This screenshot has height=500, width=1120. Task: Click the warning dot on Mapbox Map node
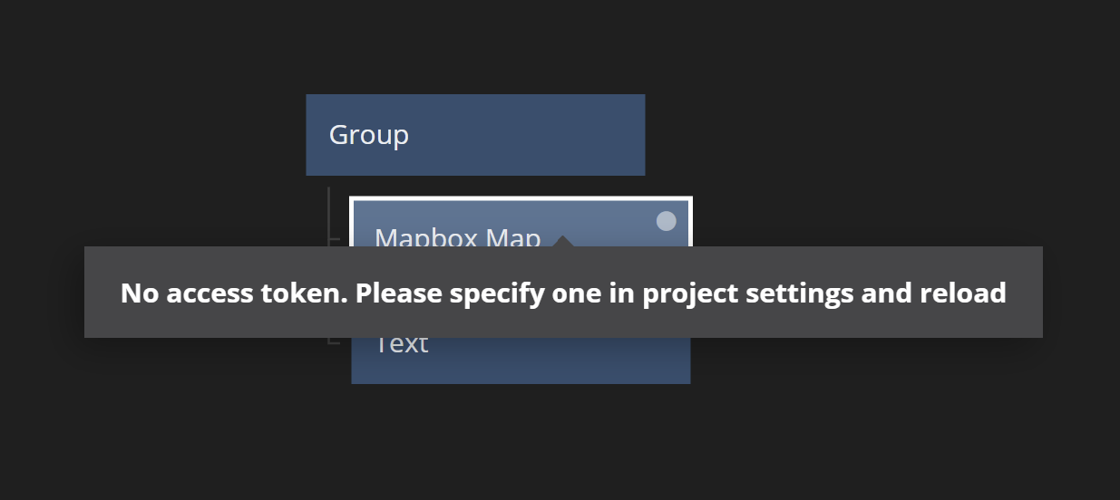click(666, 221)
